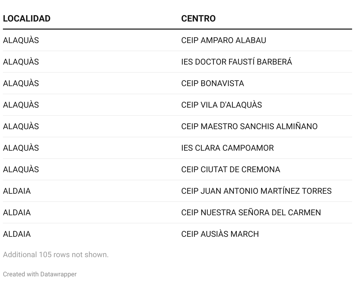Click CEIP JUAN ANTONIO MARTÍNEZ TORRES

[x=256, y=191]
